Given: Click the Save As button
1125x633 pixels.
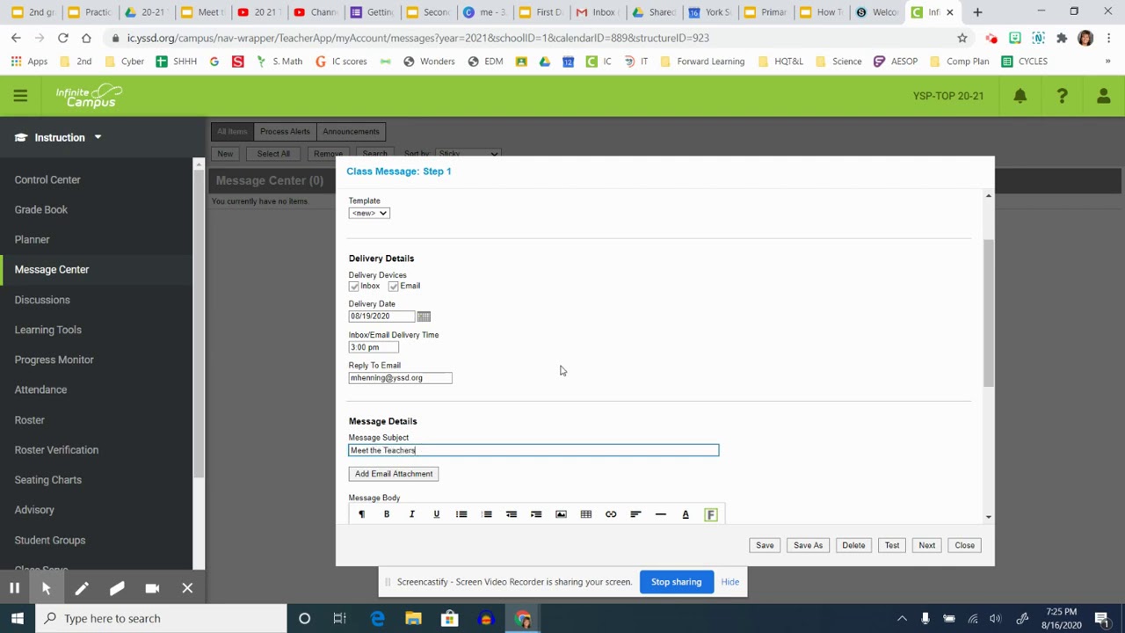Looking at the screenshot, I should (808, 545).
